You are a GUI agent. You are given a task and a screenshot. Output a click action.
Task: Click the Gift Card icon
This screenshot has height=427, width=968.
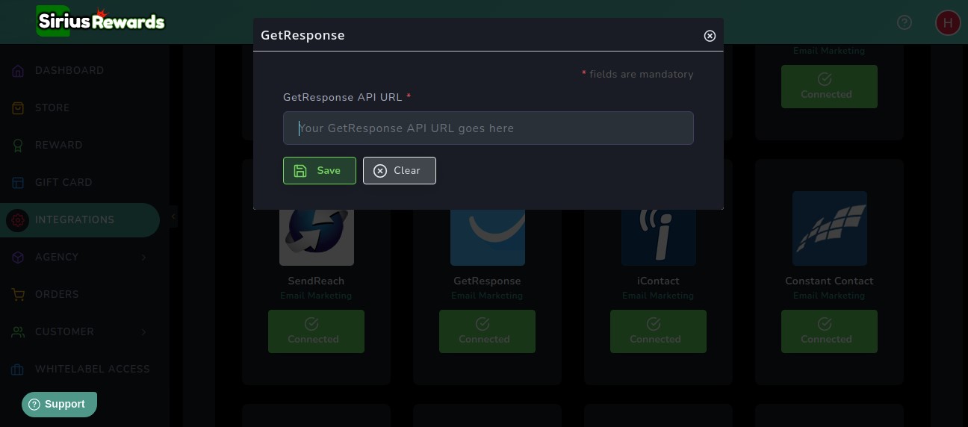(x=18, y=183)
